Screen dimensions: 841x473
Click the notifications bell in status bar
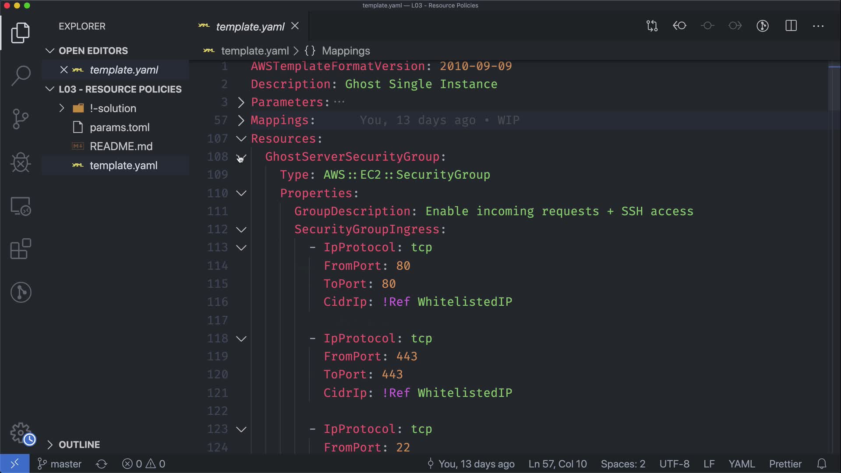point(822,464)
